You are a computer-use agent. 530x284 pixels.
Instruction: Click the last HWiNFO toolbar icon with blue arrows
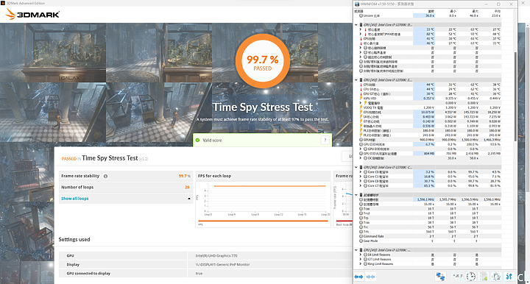click(509, 277)
